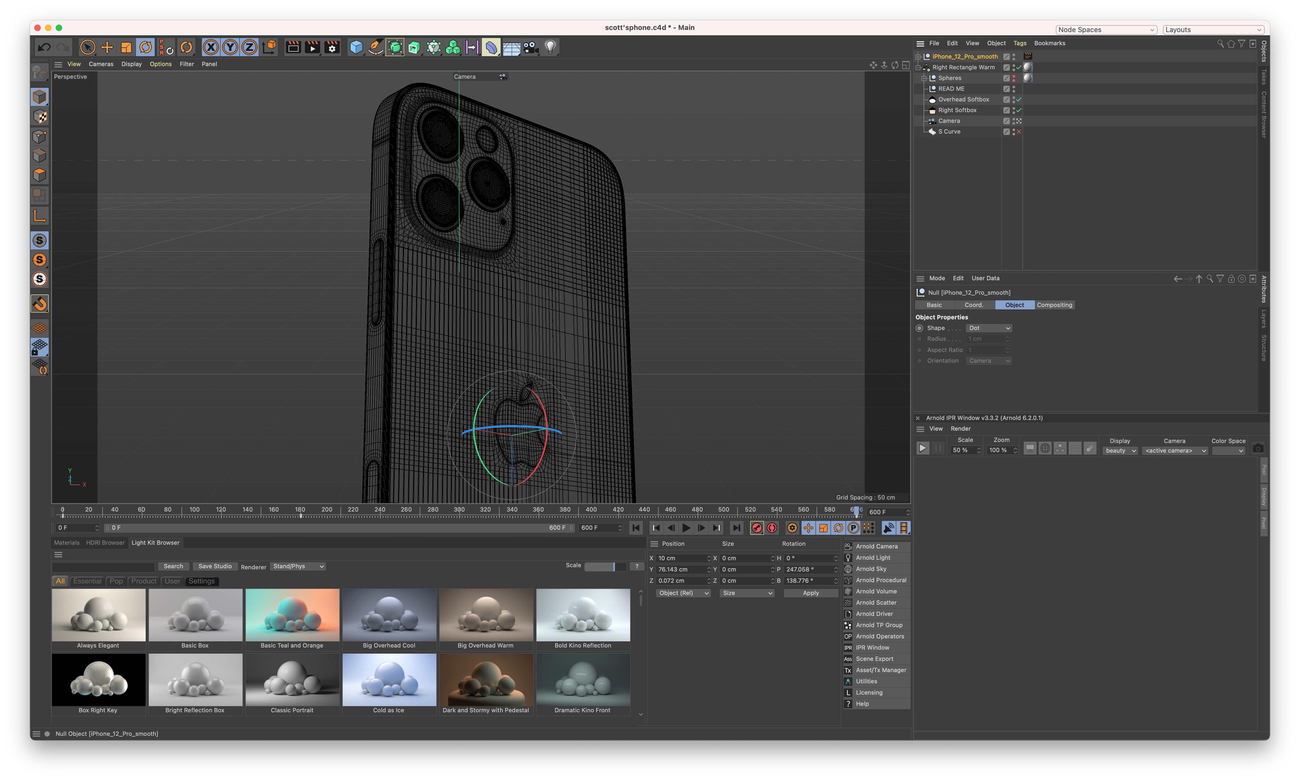Viewport: 1300px width, 780px height.
Task: Toggle X axis lock
Action: tap(211, 48)
